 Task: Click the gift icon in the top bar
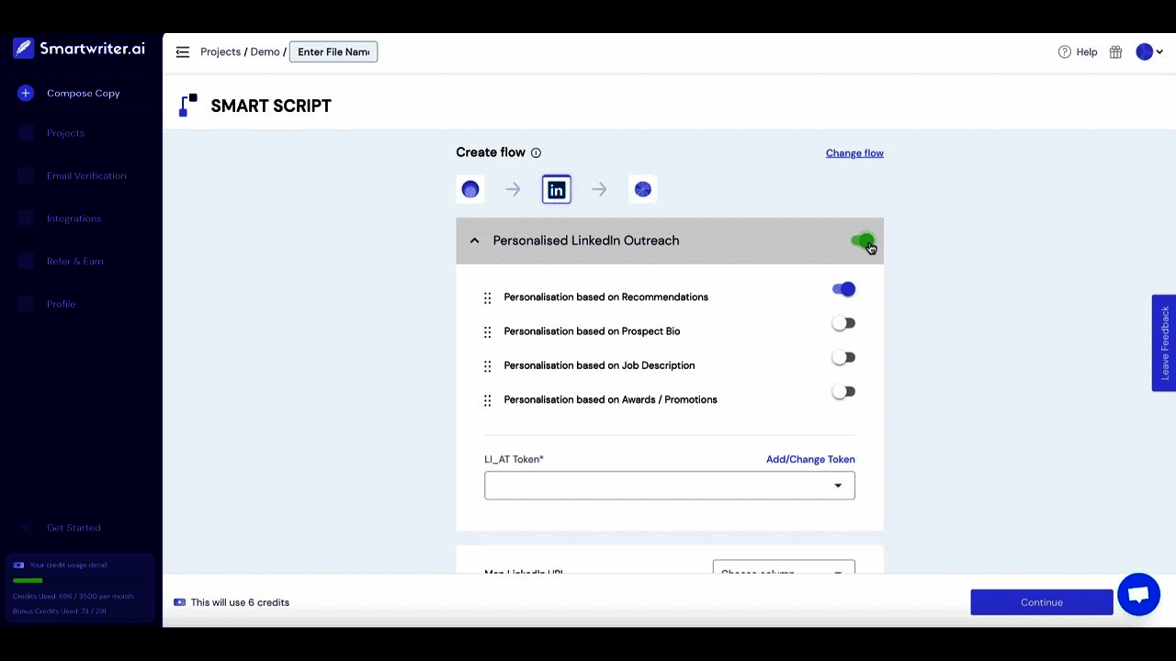(1115, 52)
